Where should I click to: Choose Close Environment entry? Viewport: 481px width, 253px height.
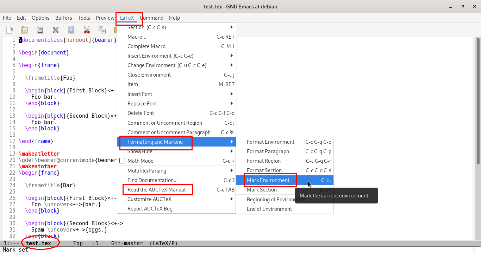[177, 74]
